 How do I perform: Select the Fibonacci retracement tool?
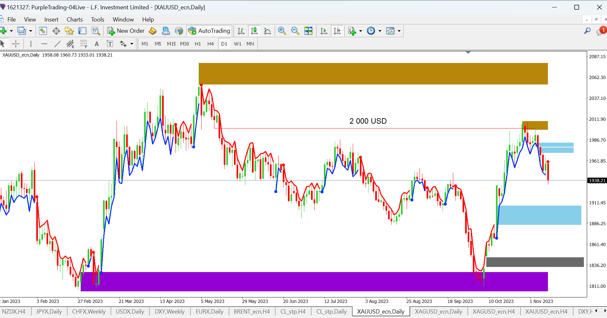tap(84, 44)
